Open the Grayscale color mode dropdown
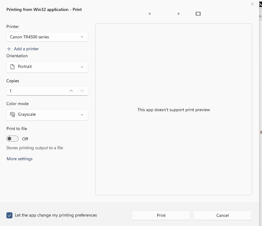This screenshot has height=226, width=262. 47,115
